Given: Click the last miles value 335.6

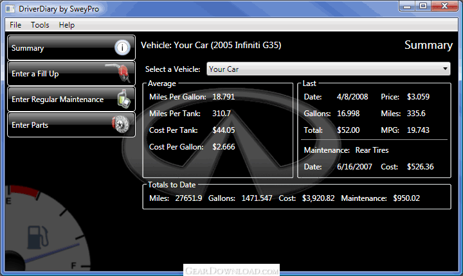Looking at the screenshot, I should (416, 114).
